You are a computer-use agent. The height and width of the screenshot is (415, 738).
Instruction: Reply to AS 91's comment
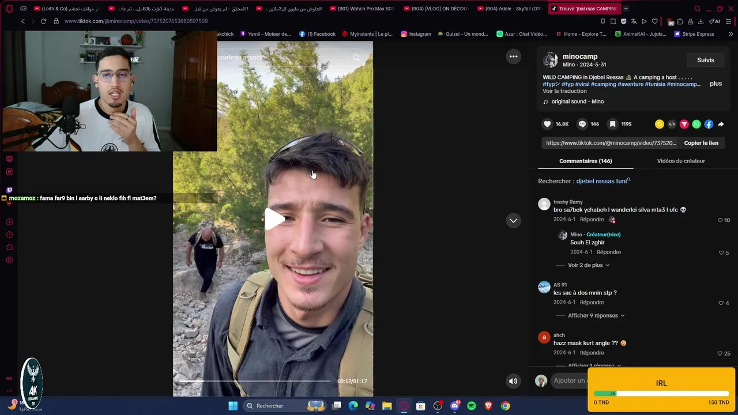(x=592, y=302)
